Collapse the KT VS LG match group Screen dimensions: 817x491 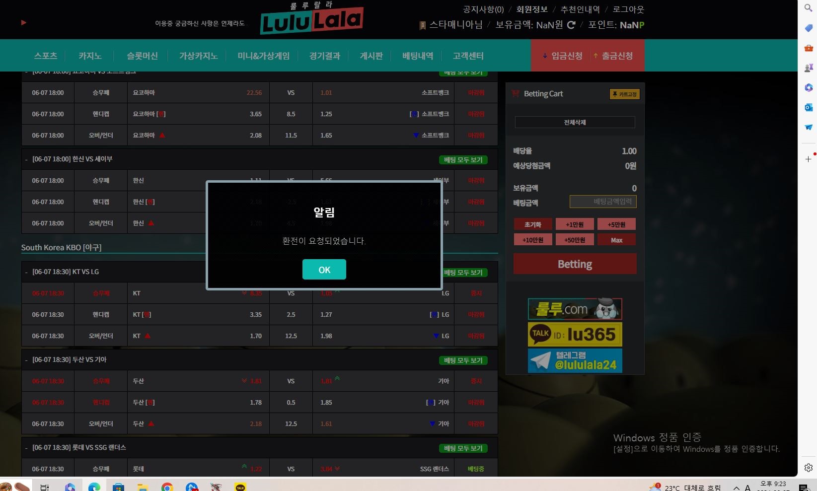pos(26,272)
